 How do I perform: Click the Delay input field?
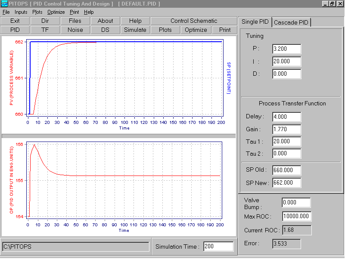pos(286,117)
